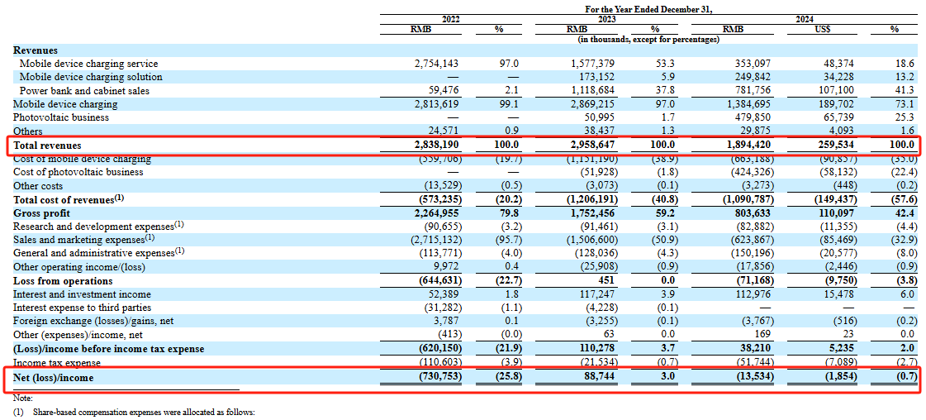Select the Net (loss)/income row label

[54, 378]
